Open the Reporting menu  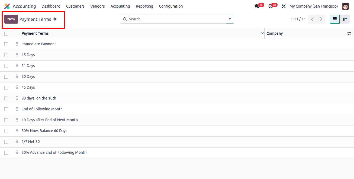pos(144,6)
